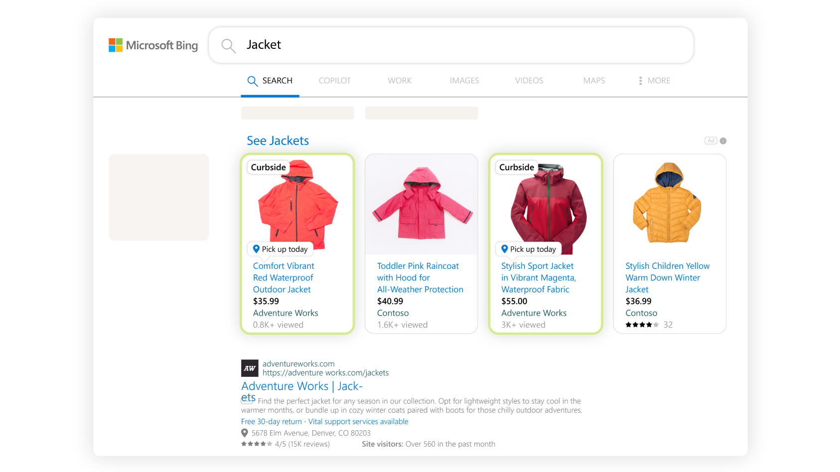The width and height of the screenshot is (840, 472).
Task: Click the location pin beside Denver address
Action: coord(245,433)
